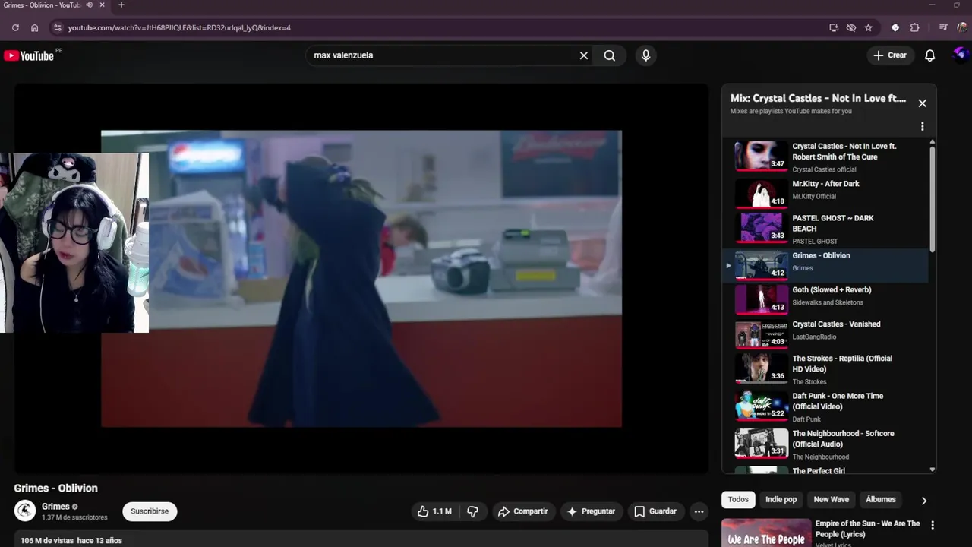
Task: Open 'We Are The People' recommendation thumbnail
Action: coord(765,533)
